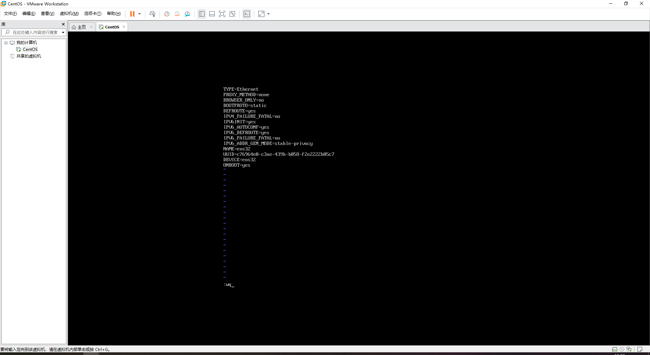650x355 pixels.
Task: Click the PROXY_METHOD=none line
Action: point(246,95)
